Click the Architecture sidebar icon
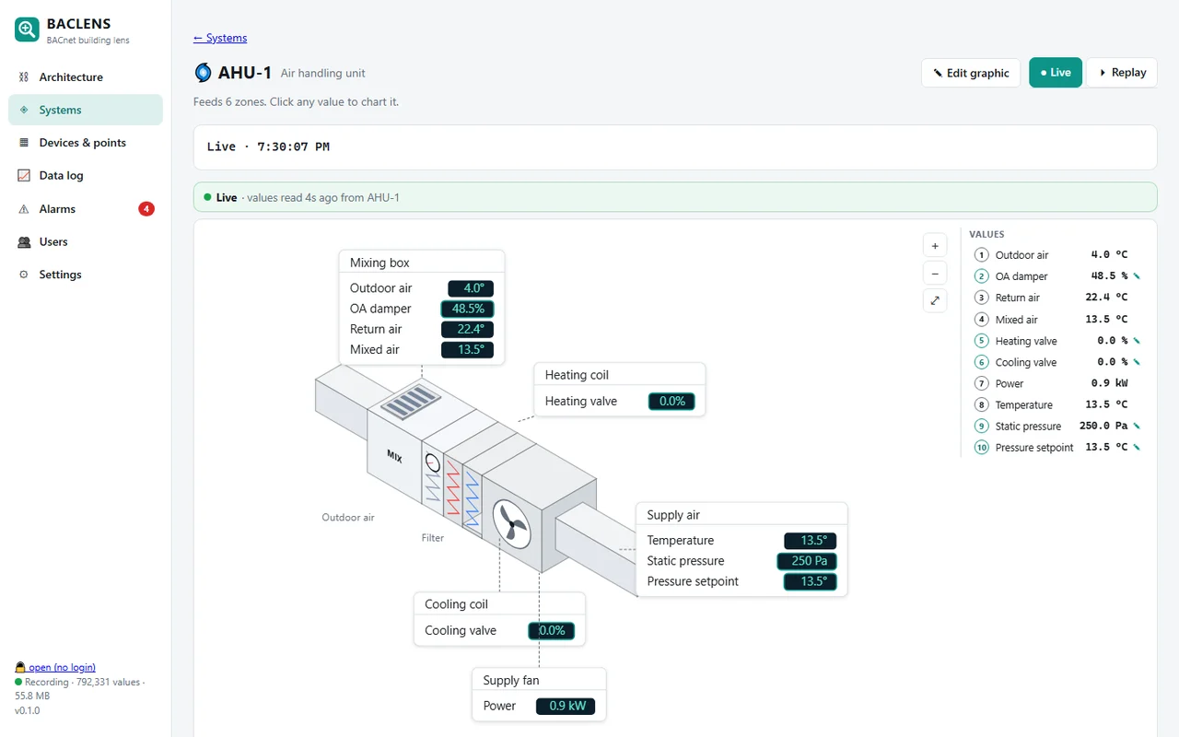 pos(24,77)
